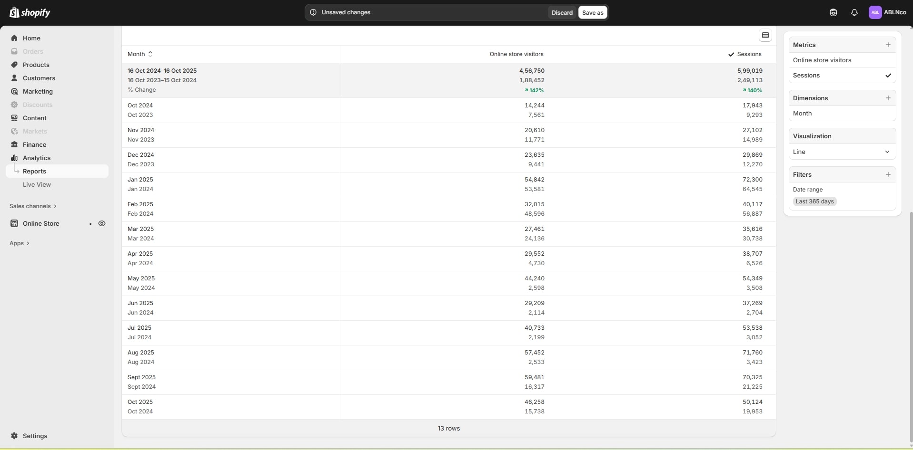
Task: Add a filter using the plus icon
Action: point(888,174)
